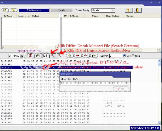The image size is (162, 131).
Task: Close the Edit Buffer dialog
Action: (128, 74)
